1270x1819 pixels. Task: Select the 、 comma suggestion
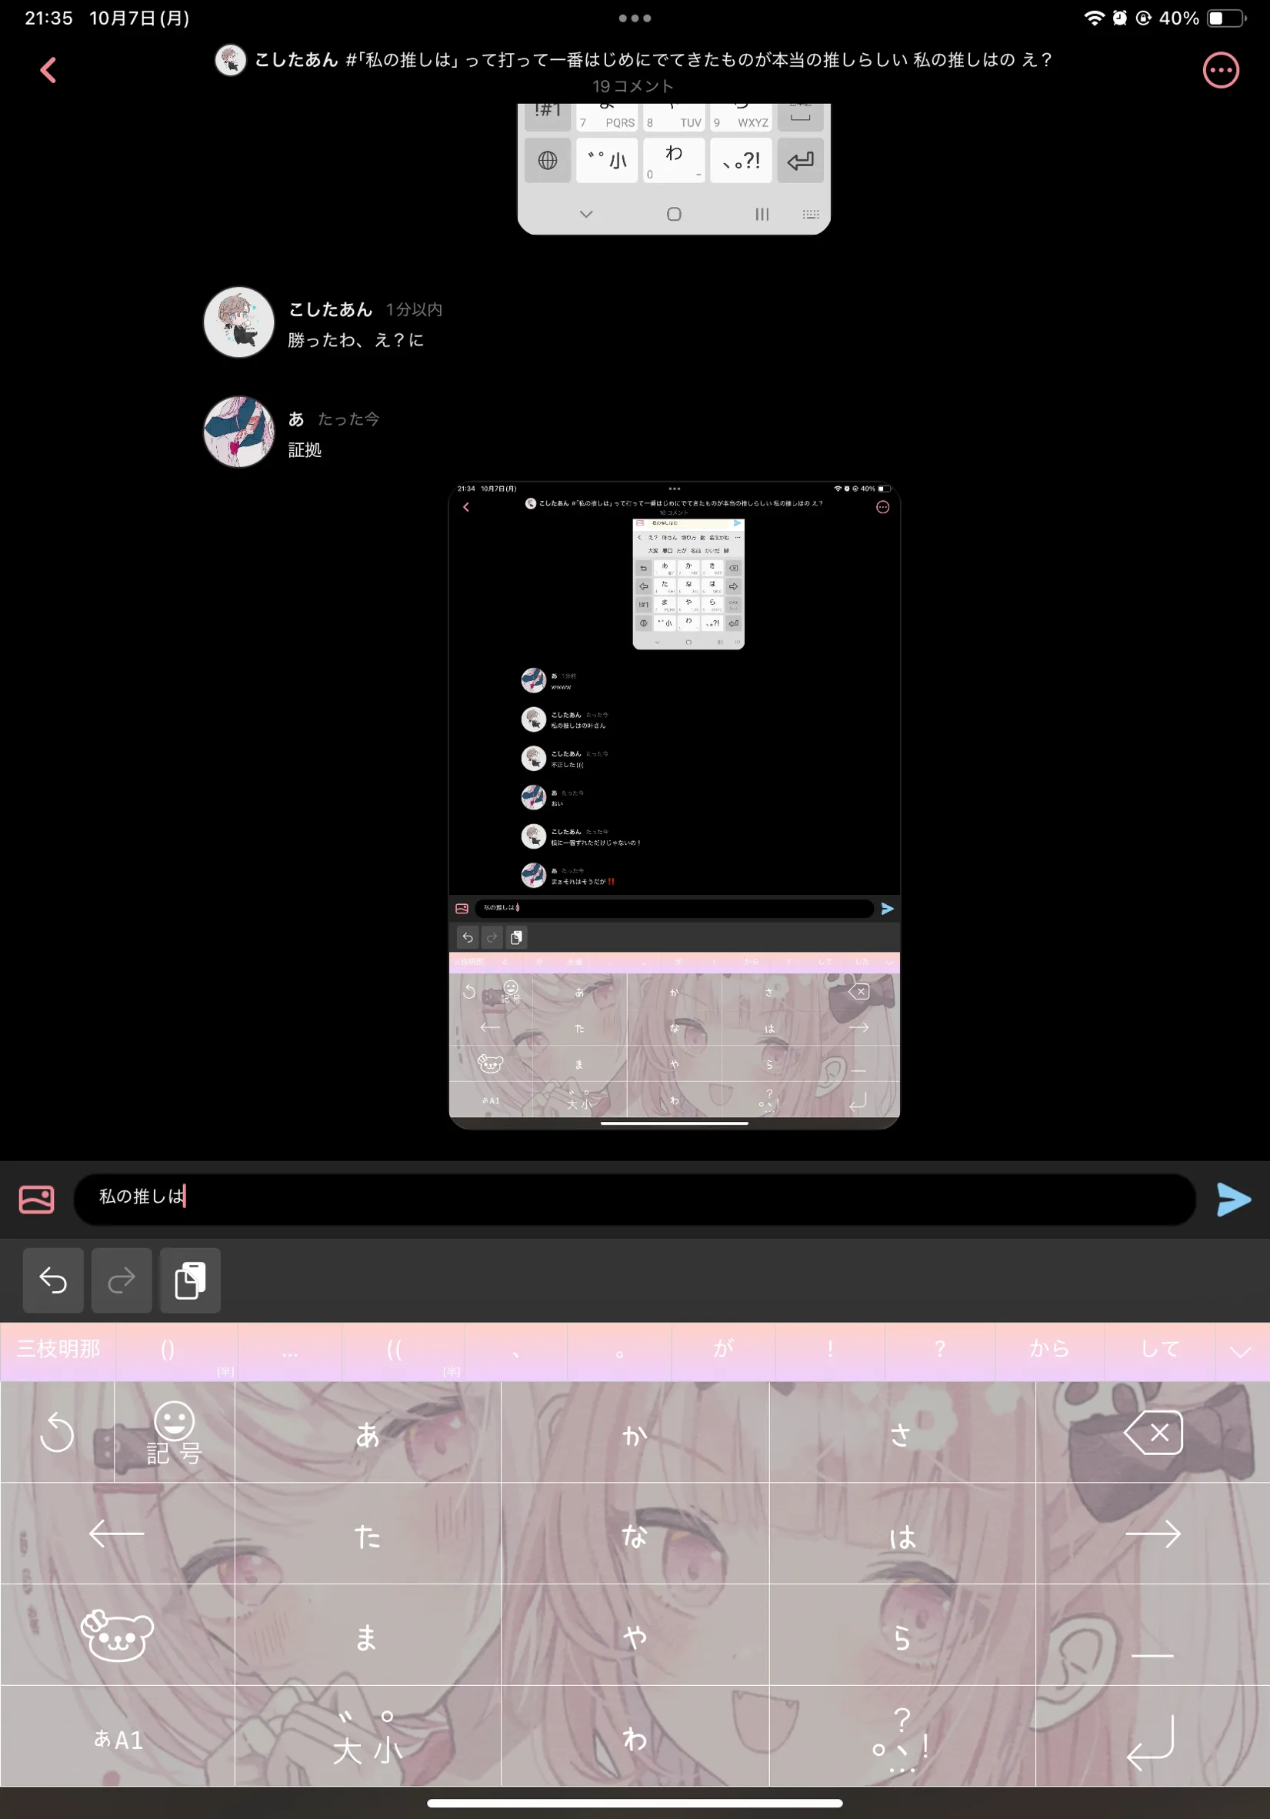[515, 1352]
